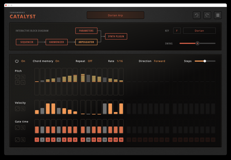Randomize Velocity using the dice icon
Screen dimensions: 231x160
(17, 109)
